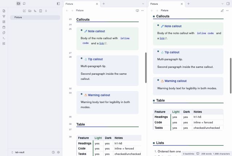This screenshot has width=232, height=156.
Task: Click Warning callout title in right pane
Action: [175, 81]
